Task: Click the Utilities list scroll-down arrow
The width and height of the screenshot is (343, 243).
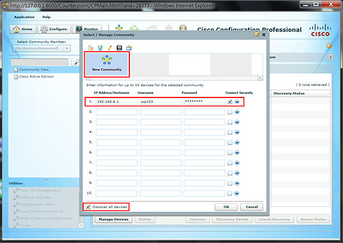Action: (81, 226)
